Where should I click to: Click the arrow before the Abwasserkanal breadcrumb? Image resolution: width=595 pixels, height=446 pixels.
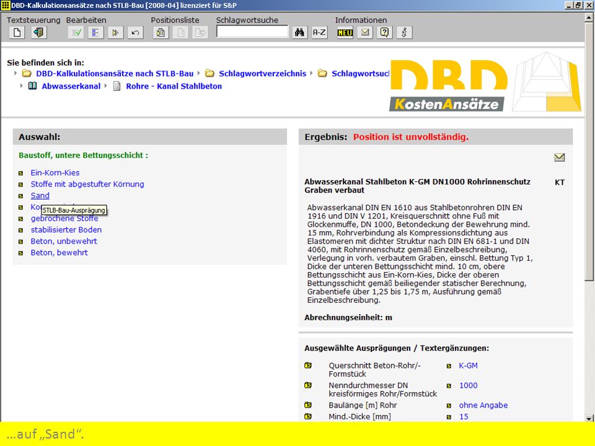tap(22, 85)
